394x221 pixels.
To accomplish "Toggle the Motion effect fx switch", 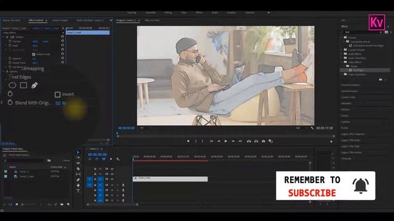I will [7, 37].
